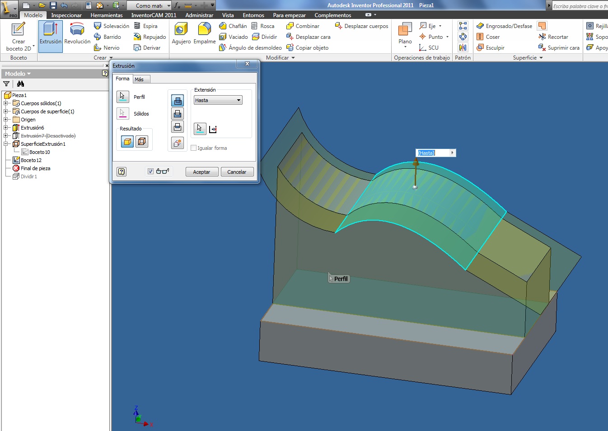
Task: Click the Engrosado/Desfase tool
Action: 504,26
